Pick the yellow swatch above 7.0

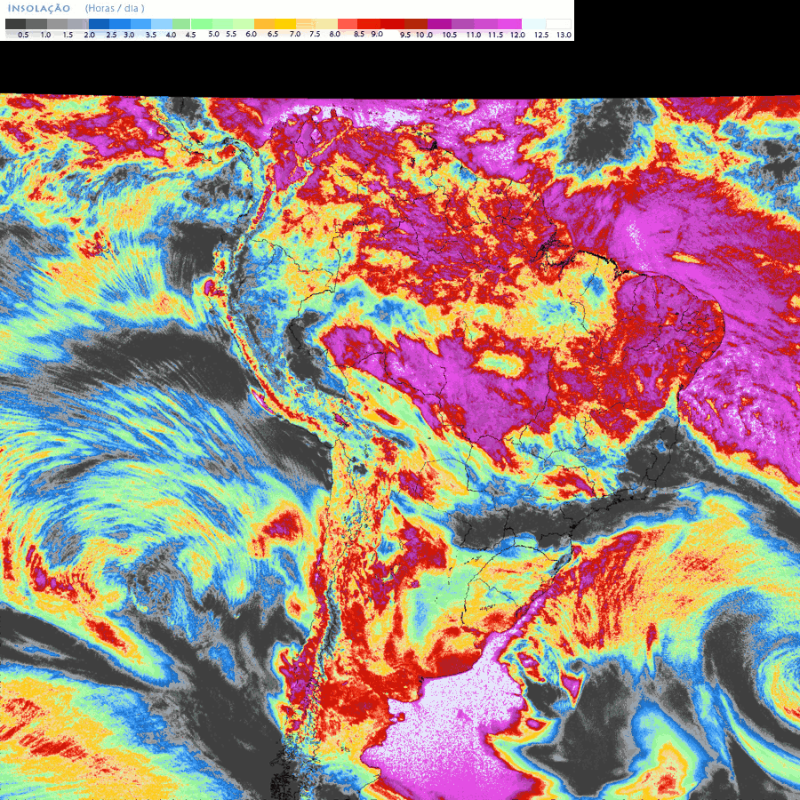pyautogui.click(x=285, y=24)
